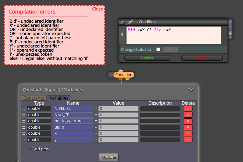
Task: Edit value field of precio_apertura
Action: click(x=118, y=121)
